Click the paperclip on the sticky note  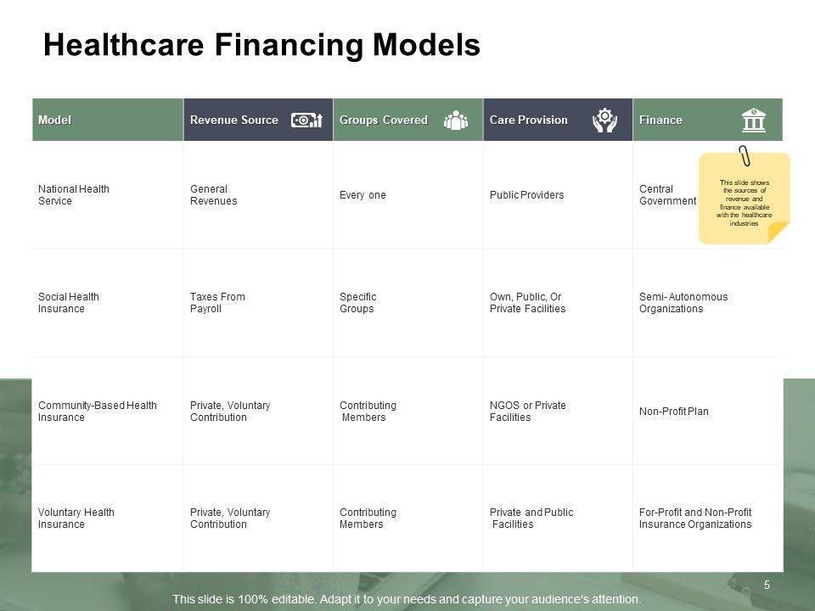pos(745,156)
